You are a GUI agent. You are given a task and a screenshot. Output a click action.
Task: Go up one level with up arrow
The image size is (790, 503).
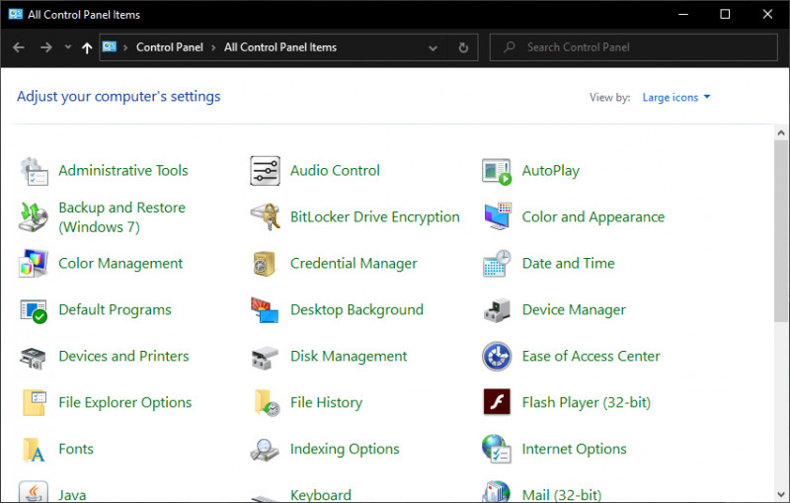point(87,47)
